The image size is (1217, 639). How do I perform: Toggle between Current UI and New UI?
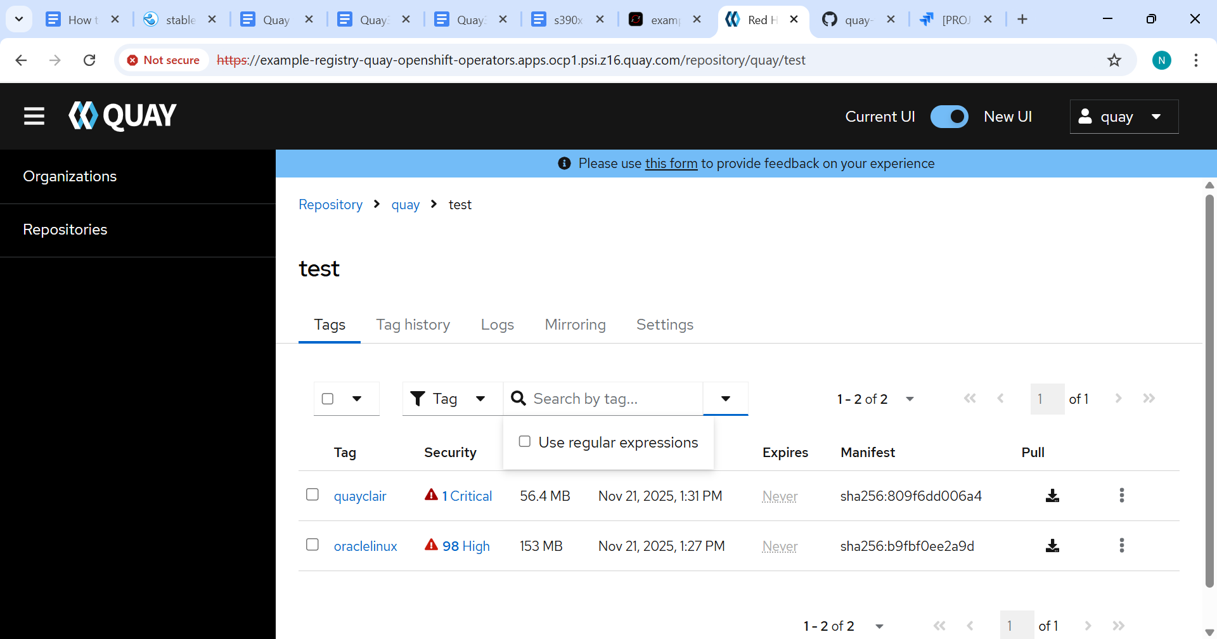pos(949,117)
